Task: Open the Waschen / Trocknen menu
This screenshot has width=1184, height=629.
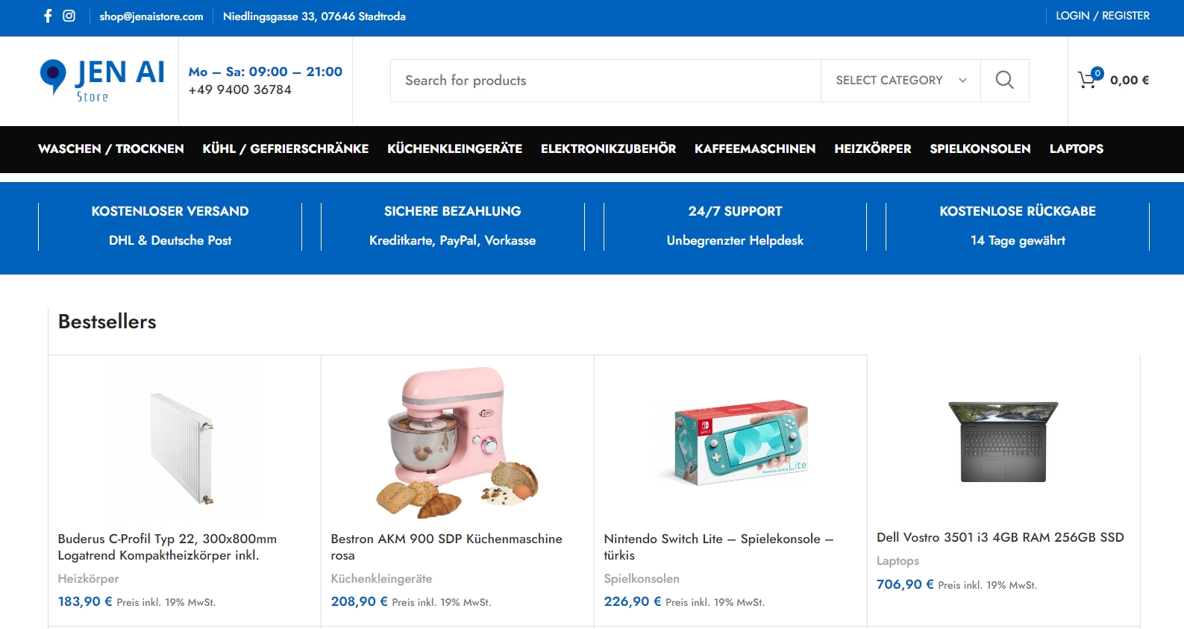Action: coord(111,148)
